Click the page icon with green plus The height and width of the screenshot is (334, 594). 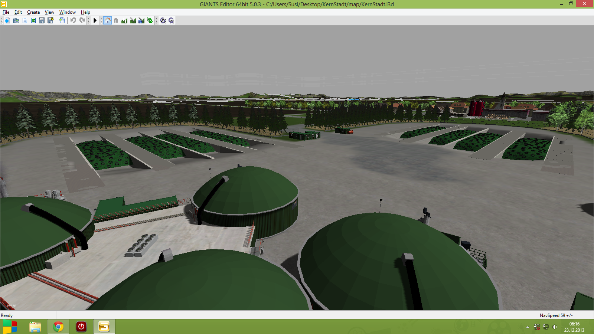tap(62, 20)
